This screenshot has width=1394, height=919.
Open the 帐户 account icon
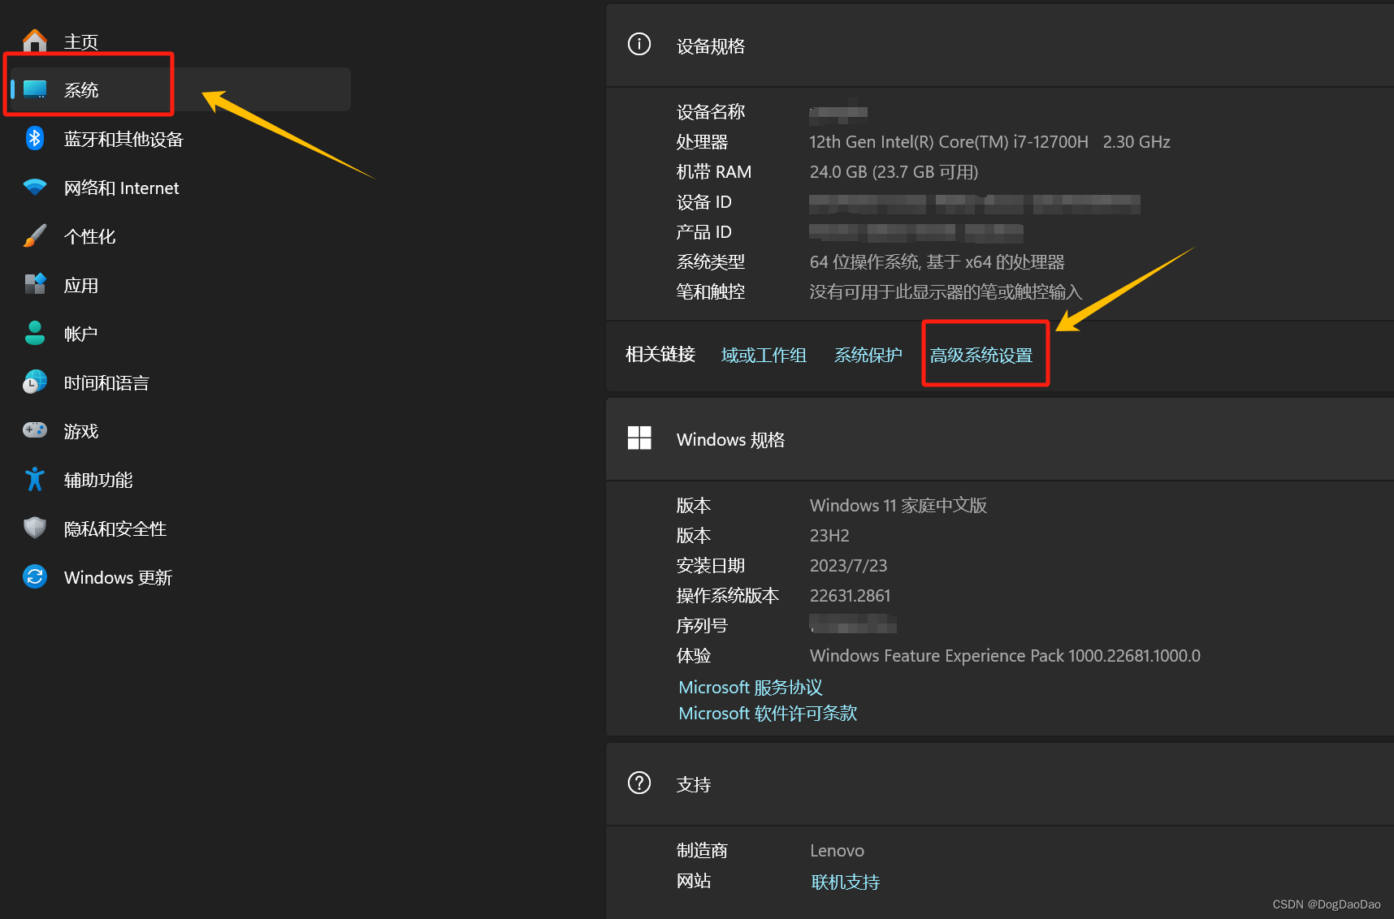pyautogui.click(x=34, y=333)
